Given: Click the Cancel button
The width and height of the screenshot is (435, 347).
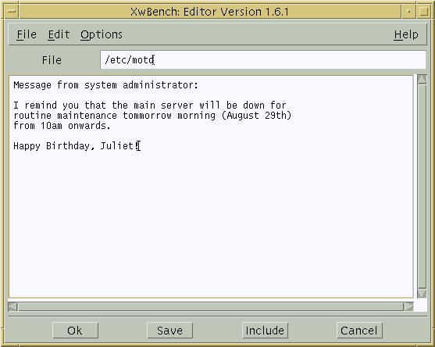Looking at the screenshot, I should tap(359, 331).
